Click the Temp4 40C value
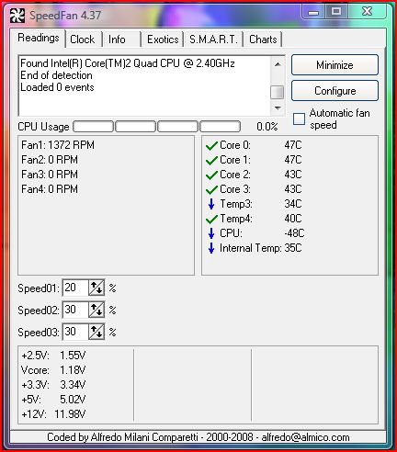Screen dimensions: 397x452 (x=293, y=219)
